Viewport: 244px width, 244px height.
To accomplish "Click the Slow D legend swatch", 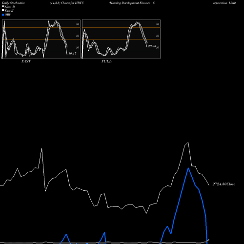I will tap(3, 6).
